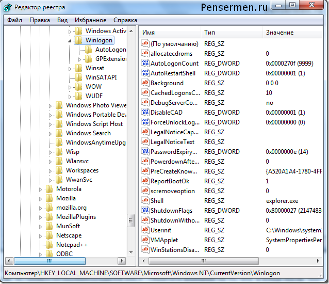Click the folder icon of Notepad++ key
This screenshot has width=329, height=284.
tap(49, 245)
